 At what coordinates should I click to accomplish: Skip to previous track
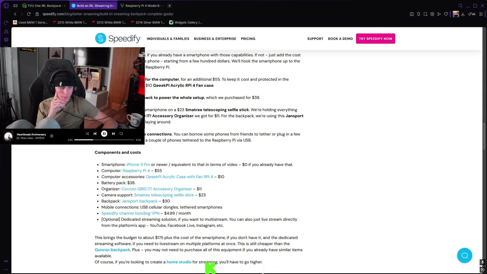(x=95, y=134)
